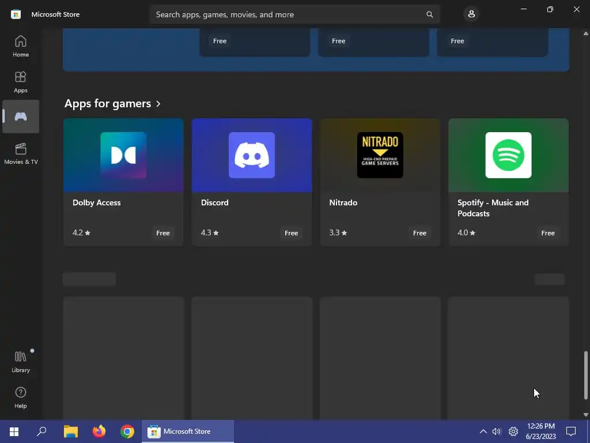Image resolution: width=590 pixels, height=443 pixels.
Task: Open the Dolby Access app icon
Action: [x=123, y=155]
